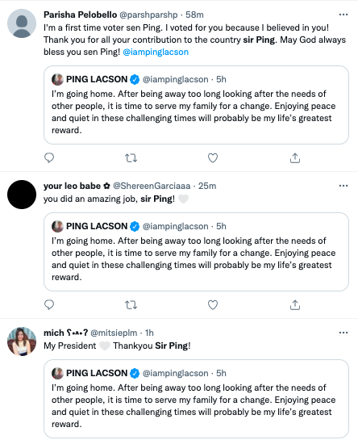Reply to Parisha Pelobello's tweet

pyautogui.click(x=49, y=158)
